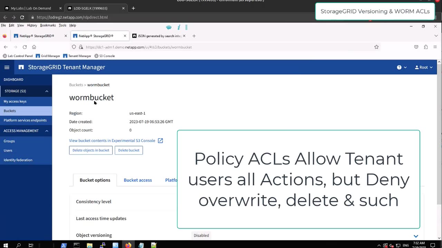Close the JSON generated by search tab
This screenshot has width=442, height=248.
coord(184,36)
